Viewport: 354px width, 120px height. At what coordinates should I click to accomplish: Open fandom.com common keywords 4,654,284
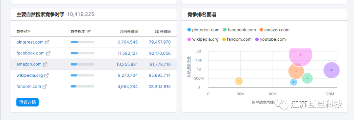tap(128, 87)
